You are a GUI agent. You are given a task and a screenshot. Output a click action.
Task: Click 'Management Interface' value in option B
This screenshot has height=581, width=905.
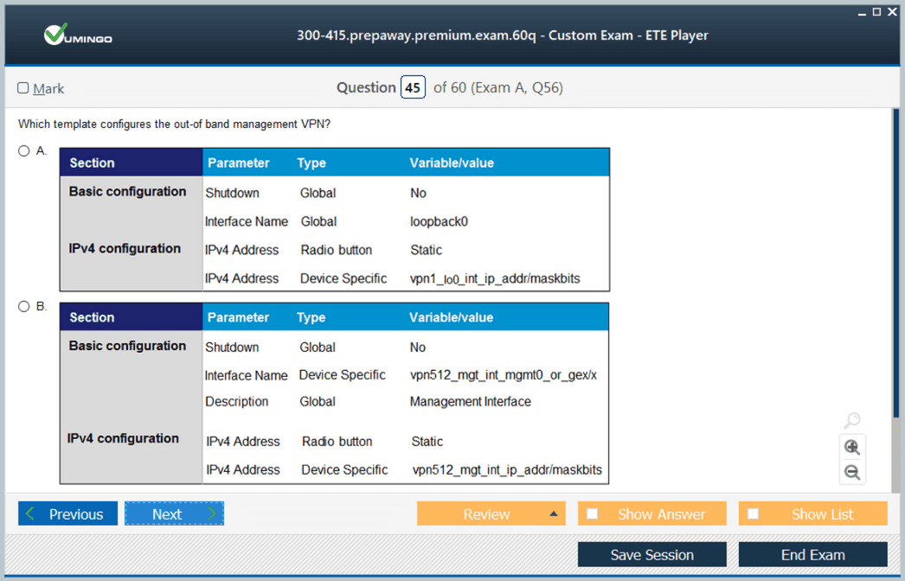point(471,401)
